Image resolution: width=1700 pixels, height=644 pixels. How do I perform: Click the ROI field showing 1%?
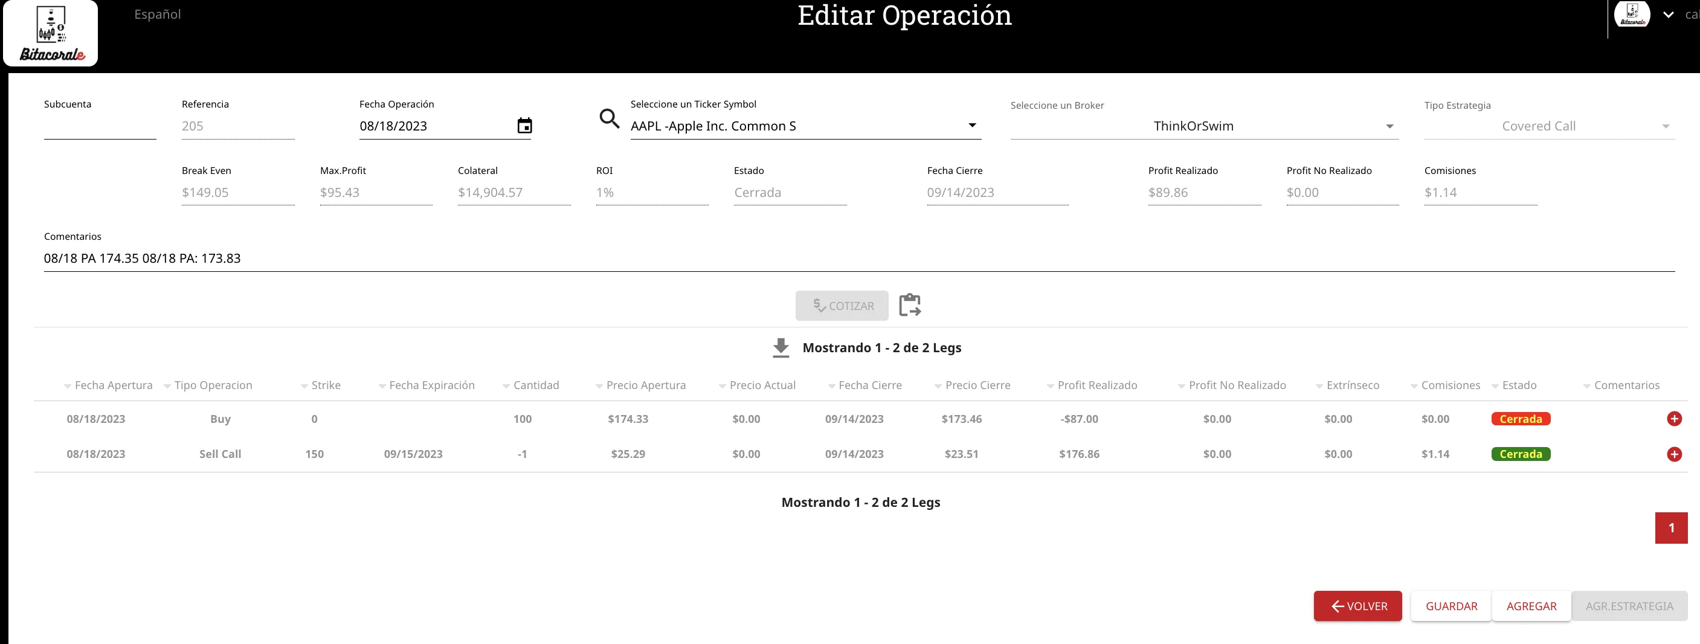[x=652, y=193]
